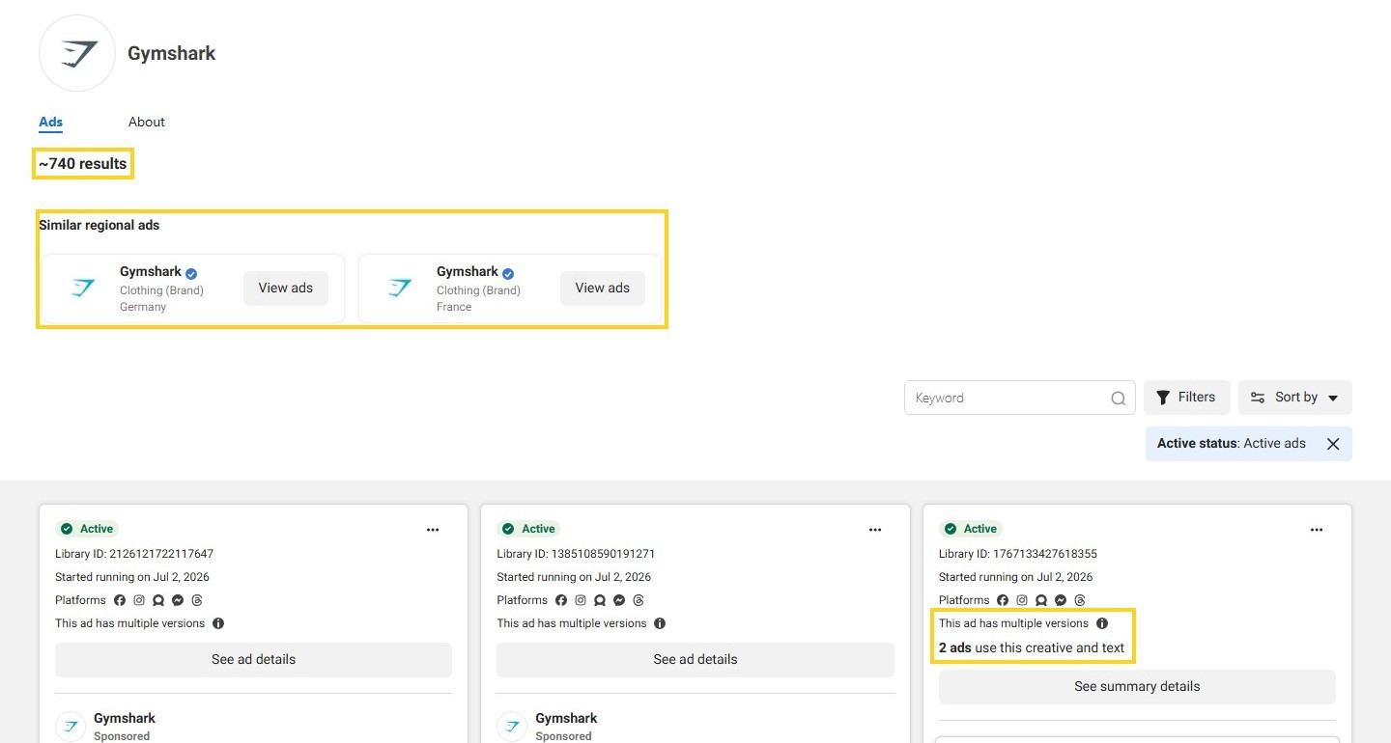
Task: Open options menu for ad 2126121722117647
Action: point(433,530)
